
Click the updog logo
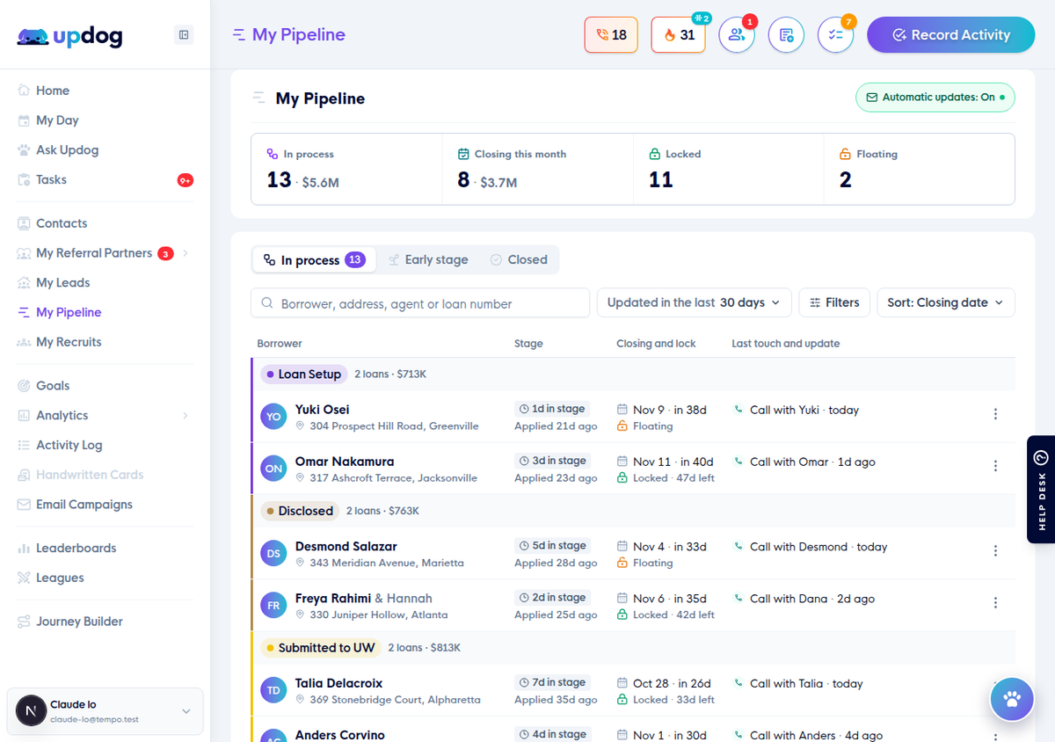[x=70, y=37]
